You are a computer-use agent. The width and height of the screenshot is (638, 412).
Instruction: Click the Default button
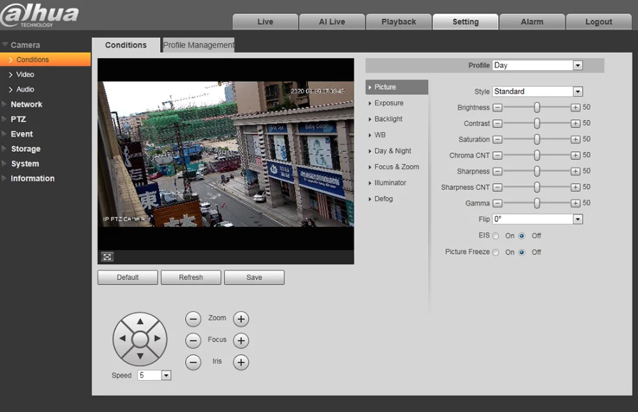(x=128, y=277)
